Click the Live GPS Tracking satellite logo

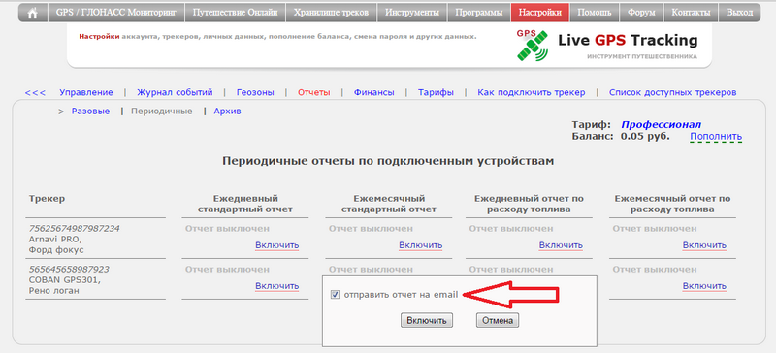tap(533, 45)
